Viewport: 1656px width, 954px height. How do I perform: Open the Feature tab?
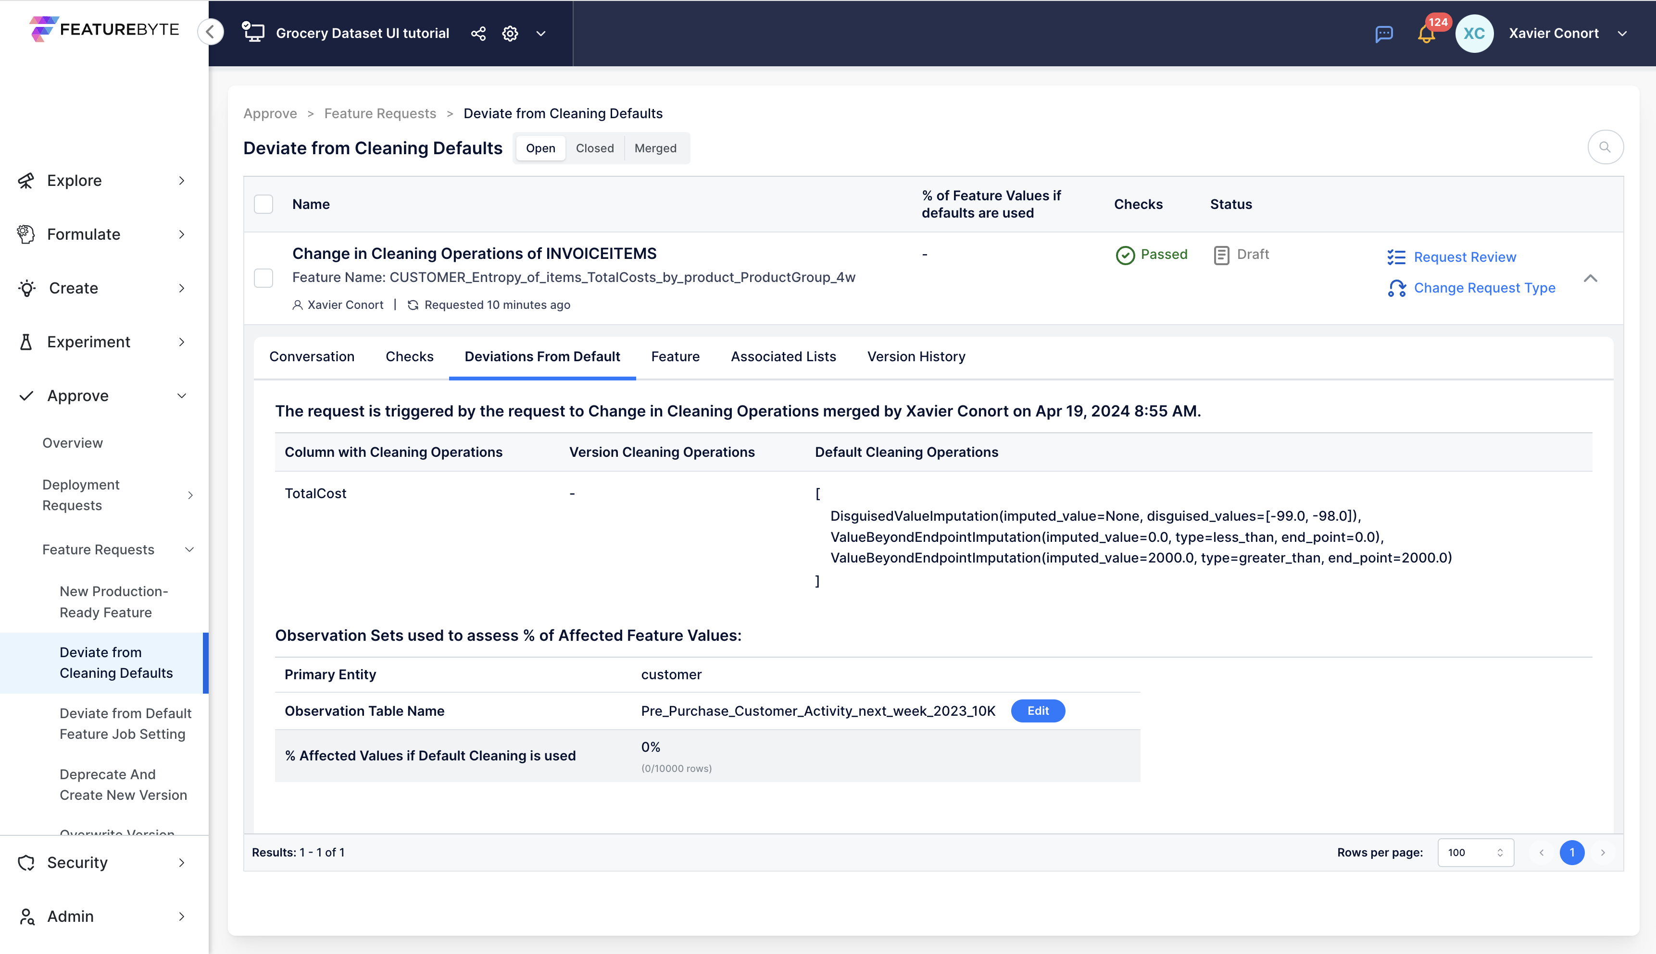click(x=675, y=356)
